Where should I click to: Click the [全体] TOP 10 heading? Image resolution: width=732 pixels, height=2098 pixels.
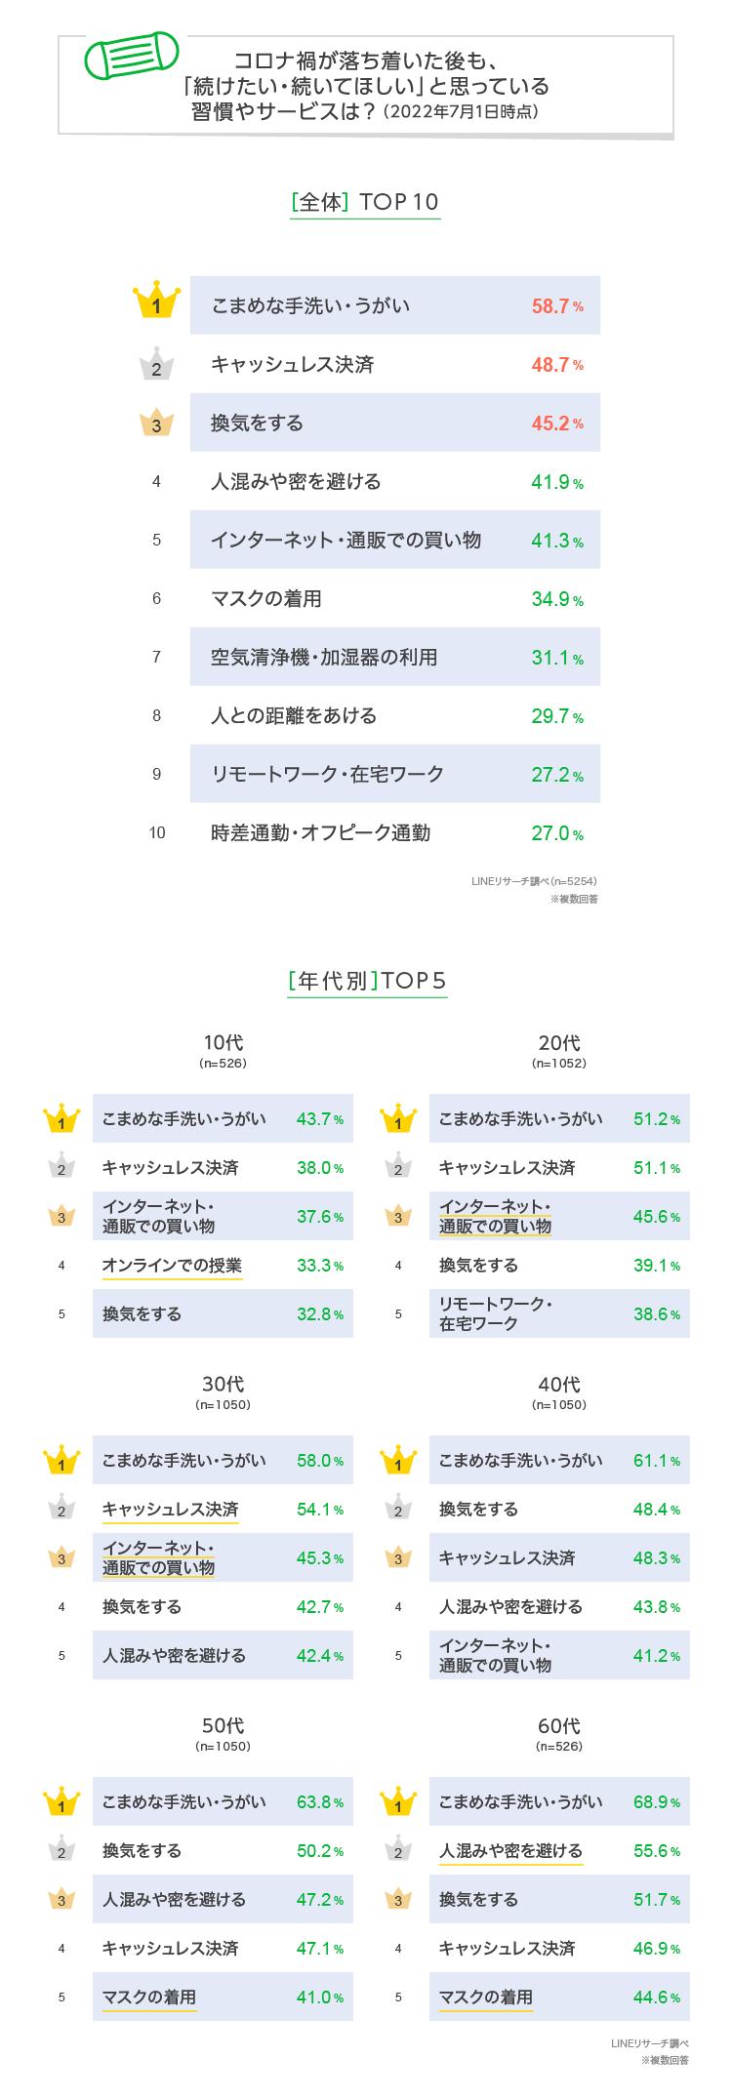[x=365, y=202]
